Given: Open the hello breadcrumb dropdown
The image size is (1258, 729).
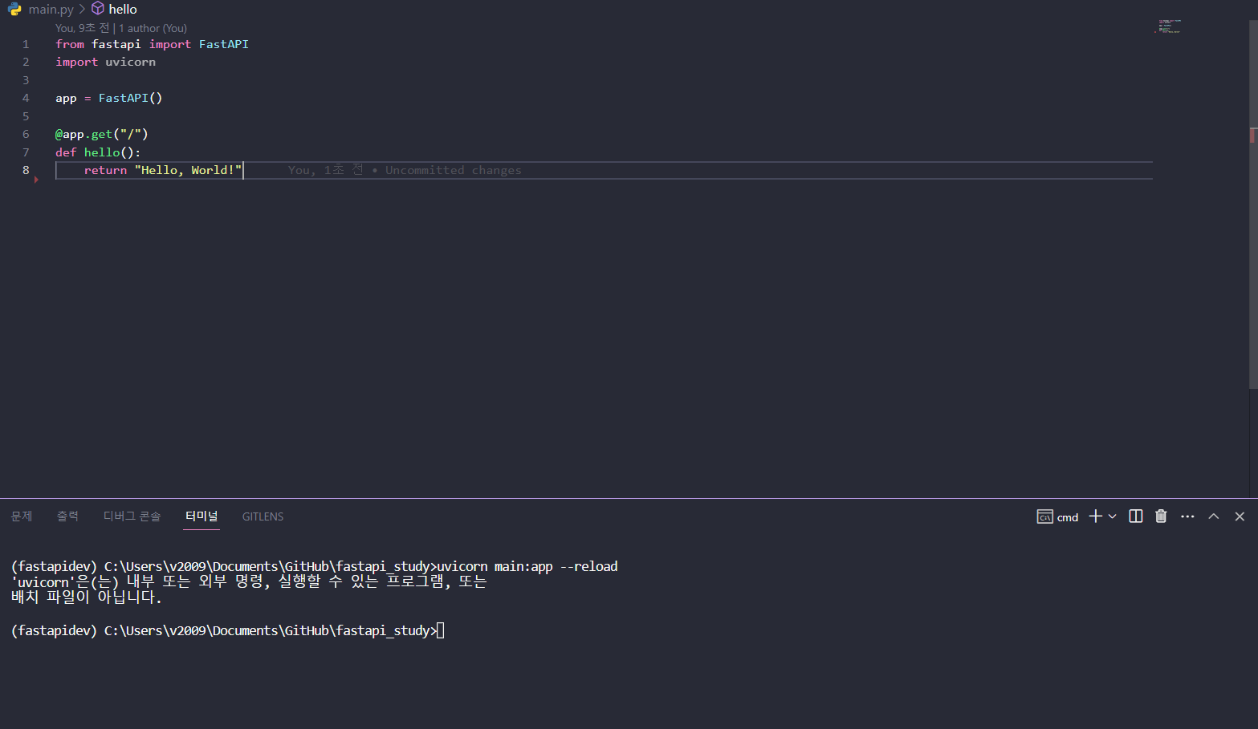Looking at the screenshot, I should tap(120, 9).
